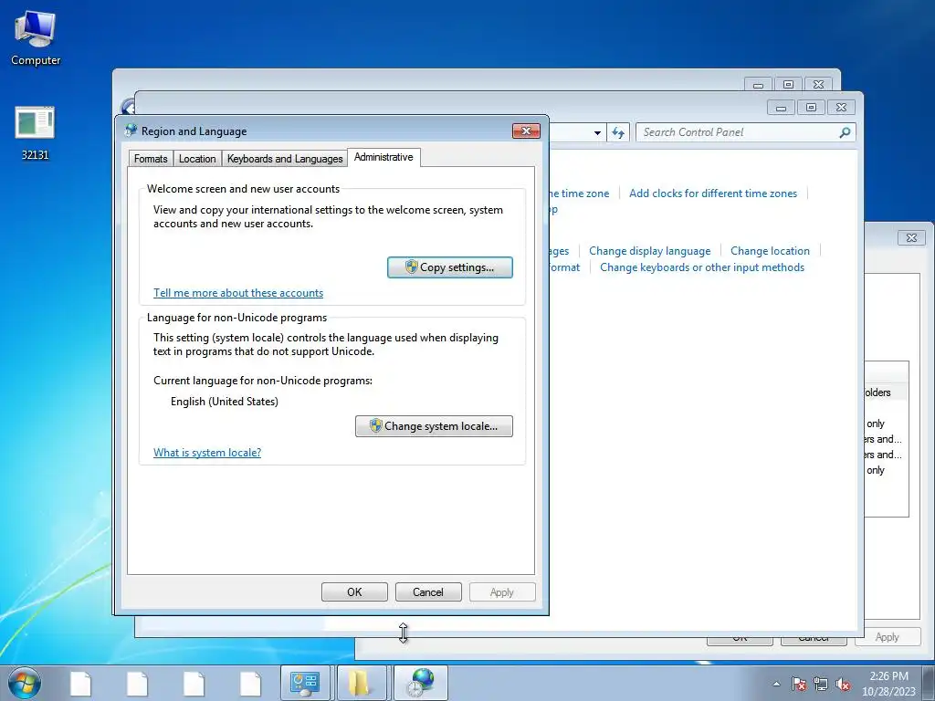Cancel the Region and Language dialog
The width and height of the screenshot is (935, 701).
click(x=428, y=591)
